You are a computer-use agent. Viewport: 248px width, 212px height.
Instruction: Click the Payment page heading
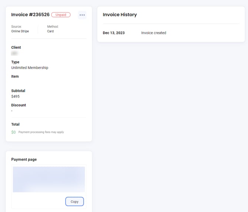(x=24, y=160)
